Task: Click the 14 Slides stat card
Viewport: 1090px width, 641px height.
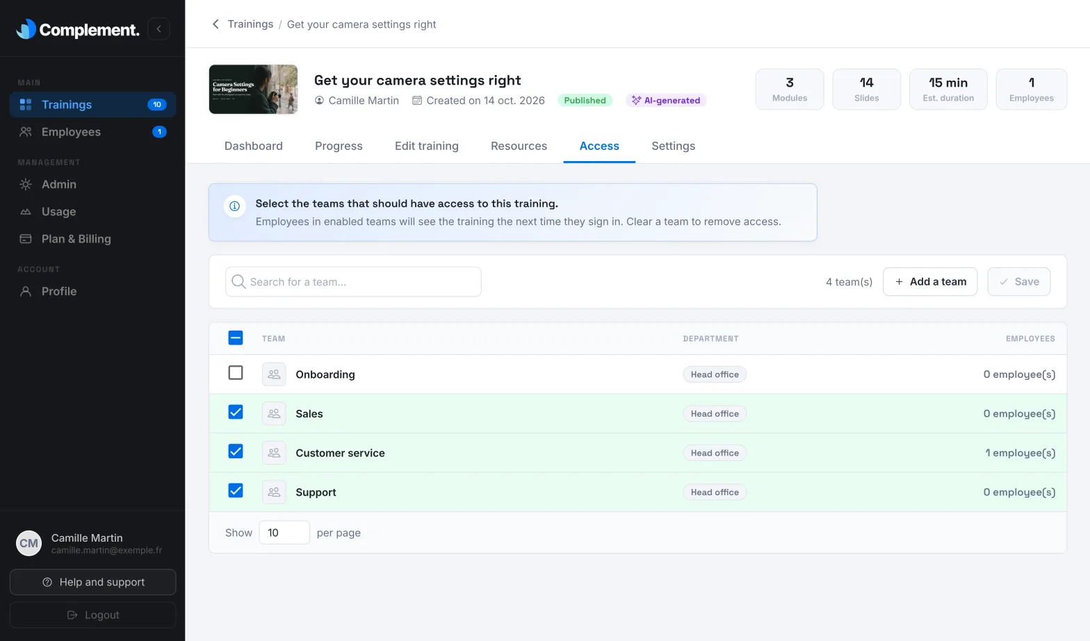Action: pyautogui.click(x=866, y=89)
